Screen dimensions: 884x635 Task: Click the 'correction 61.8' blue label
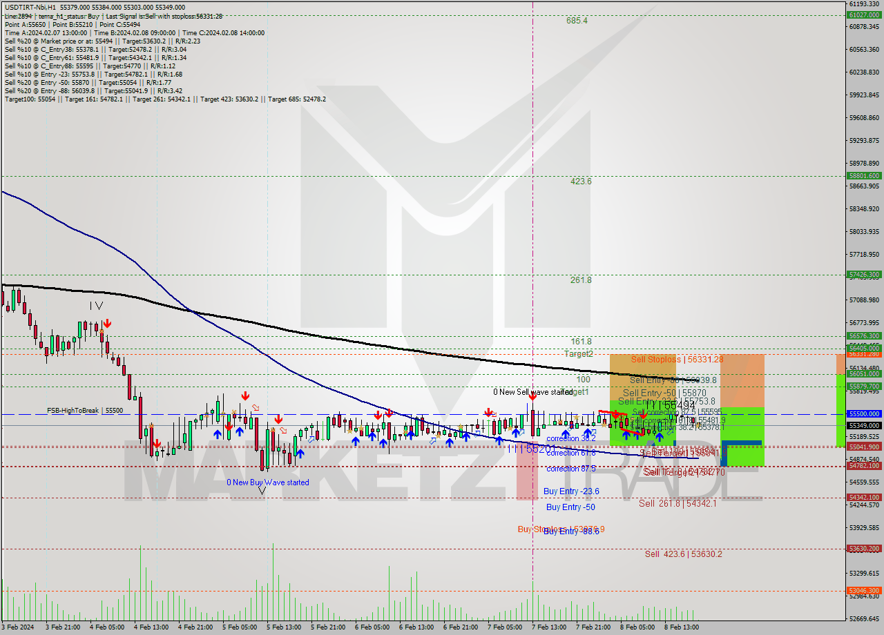click(570, 453)
